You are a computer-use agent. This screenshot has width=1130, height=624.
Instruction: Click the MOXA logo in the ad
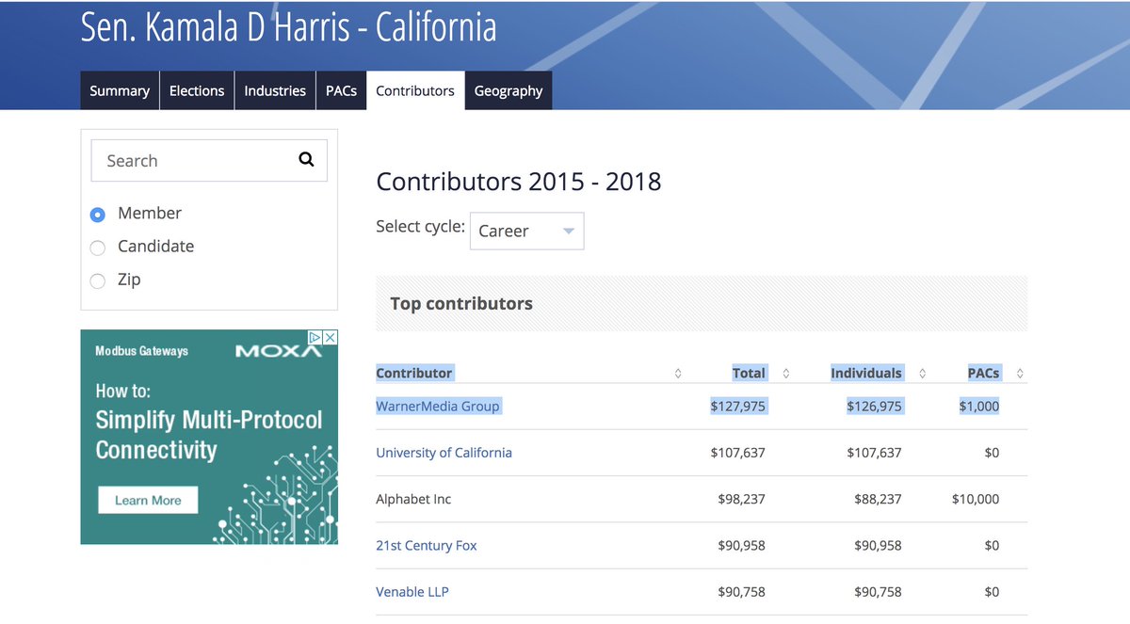click(x=278, y=351)
